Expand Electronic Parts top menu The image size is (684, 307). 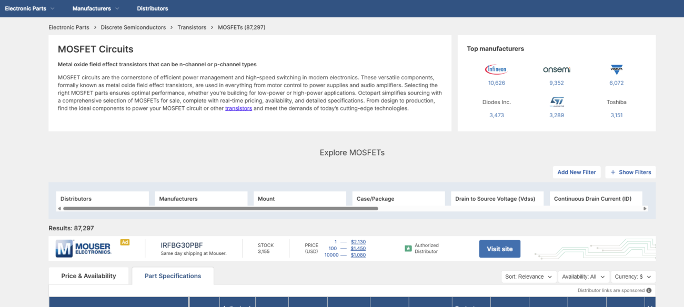(x=30, y=8)
